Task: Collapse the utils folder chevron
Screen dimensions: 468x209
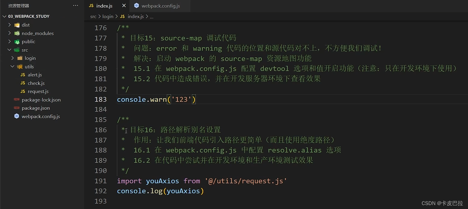Action: pyautogui.click(x=12, y=66)
